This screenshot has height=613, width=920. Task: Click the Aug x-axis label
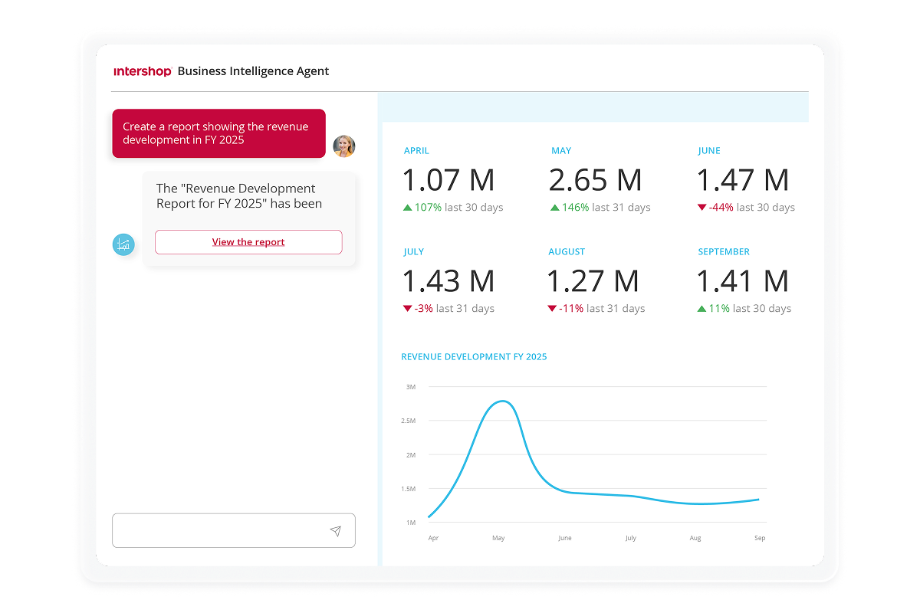coord(695,539)
